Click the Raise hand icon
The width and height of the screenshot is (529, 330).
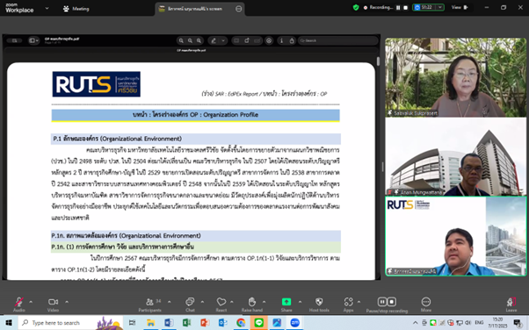tap(252, 305)
